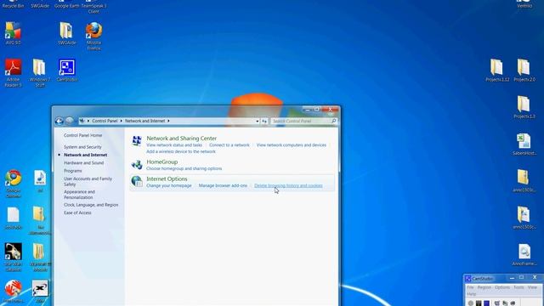Open the File menu in CamStudio
The width and height of the screenshot is (544, 306).
point(470,287)
